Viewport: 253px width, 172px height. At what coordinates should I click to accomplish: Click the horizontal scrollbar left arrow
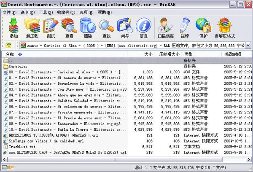click(x=4, y=159)
